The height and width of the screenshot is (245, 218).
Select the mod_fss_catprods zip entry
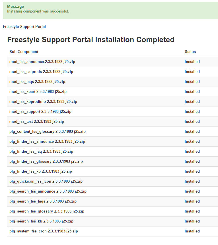(41, 72)
